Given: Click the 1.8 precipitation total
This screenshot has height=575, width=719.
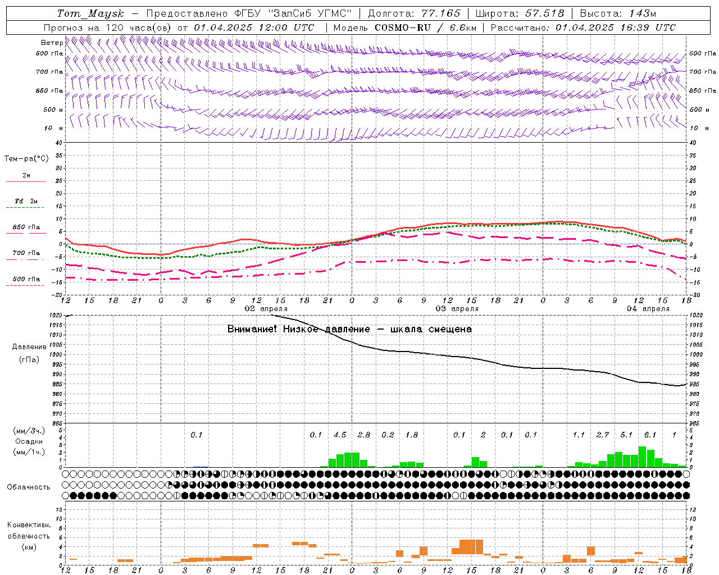Looking at the screenshot, I should (x=412, y=435).
